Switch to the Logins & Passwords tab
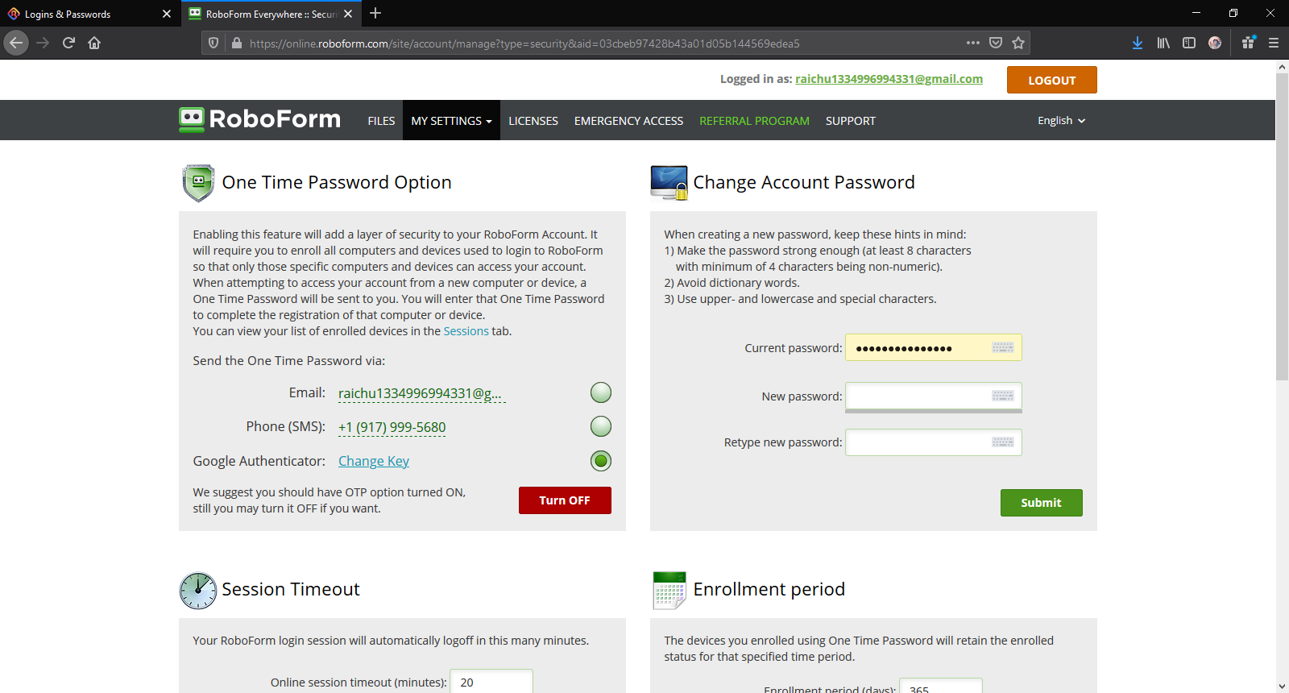The image size is (1289, 693). click(x=89, y=14)
